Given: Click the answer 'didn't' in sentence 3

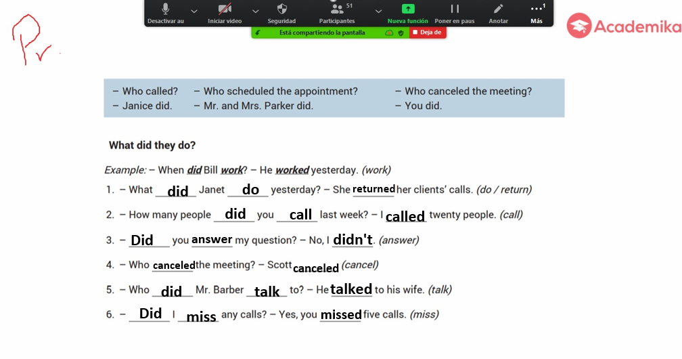Looking at the screenshot, I should point(353,240).
